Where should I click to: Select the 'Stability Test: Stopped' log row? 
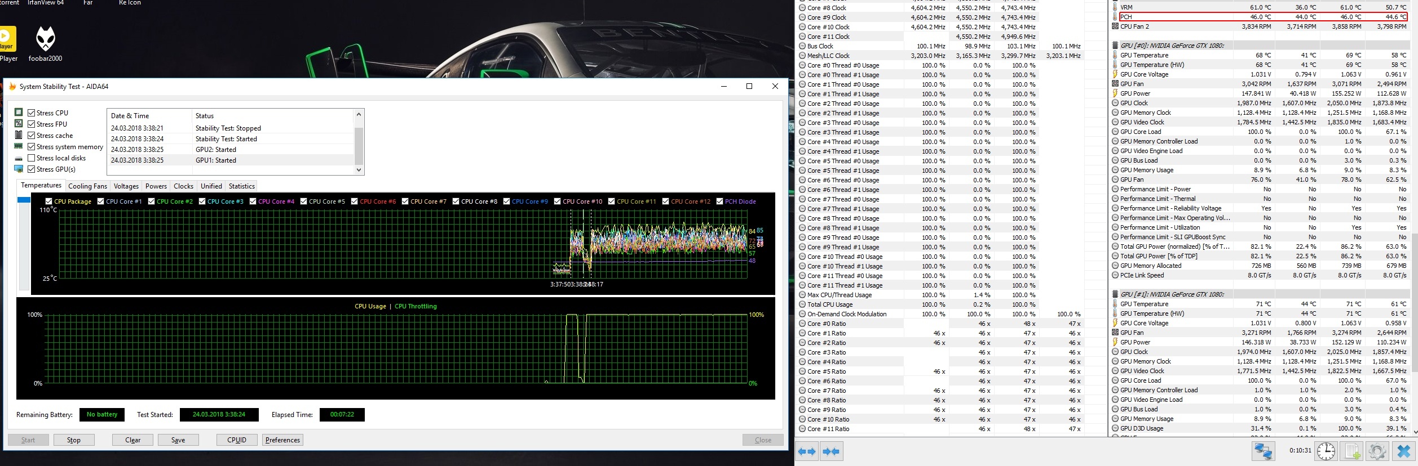click(231, 128)
